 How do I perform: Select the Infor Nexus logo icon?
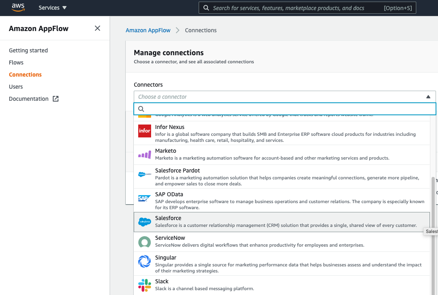145,131
